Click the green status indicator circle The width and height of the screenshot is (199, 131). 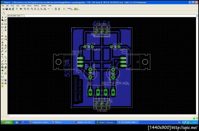(194, 118)
